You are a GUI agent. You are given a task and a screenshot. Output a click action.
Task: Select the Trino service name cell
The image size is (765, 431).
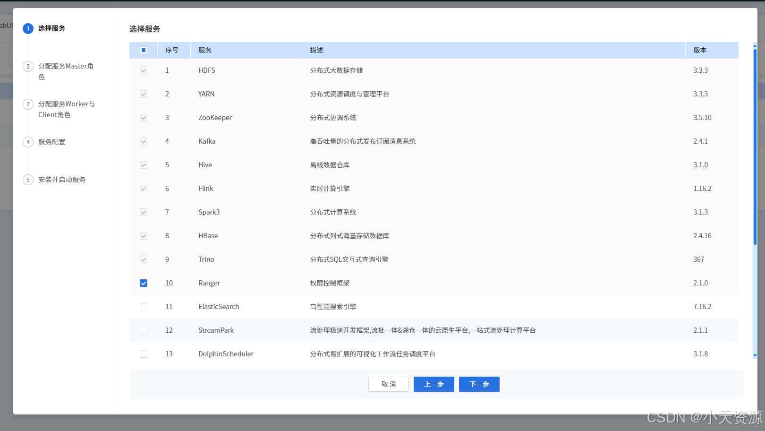(x=206, y=259)
